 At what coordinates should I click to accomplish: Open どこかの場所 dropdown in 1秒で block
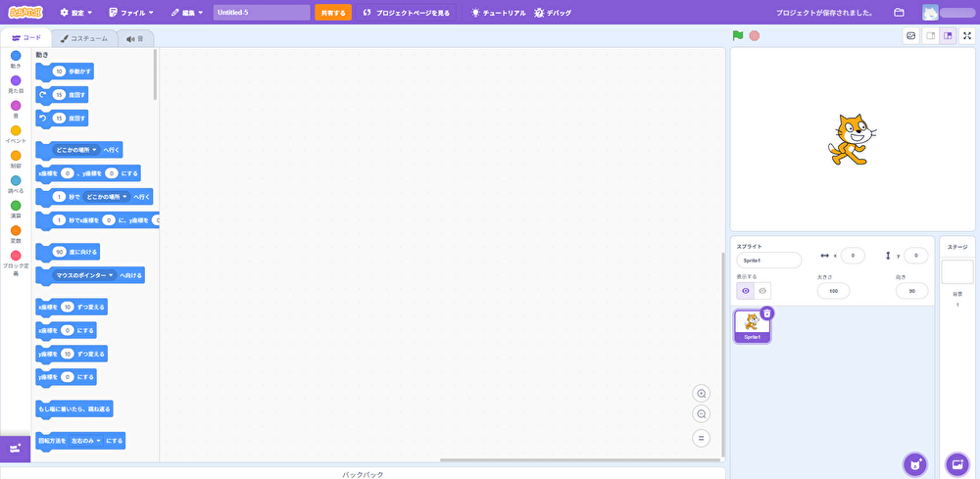(x=106, y=197)
